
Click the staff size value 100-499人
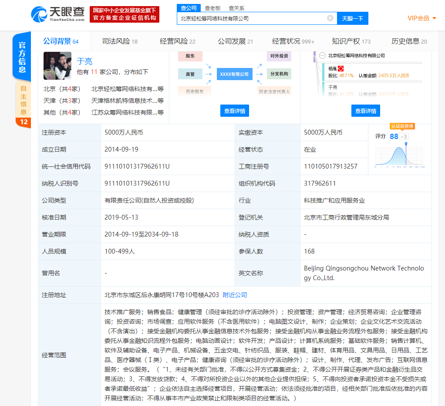point(119,251)
